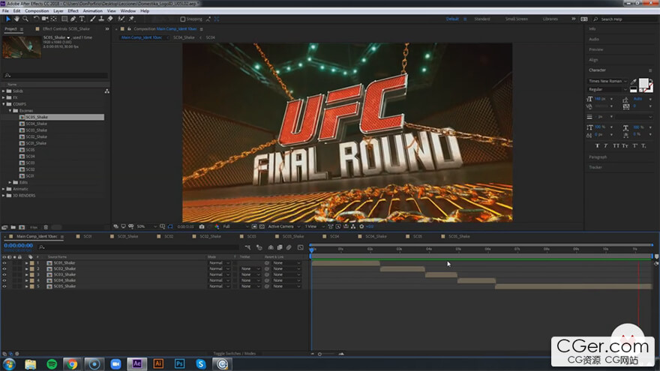Image resolution: width=660 pixels, height=371 pixels.
Task: Switch to the Small Screen workspace
Action: [x=517, y=19]
